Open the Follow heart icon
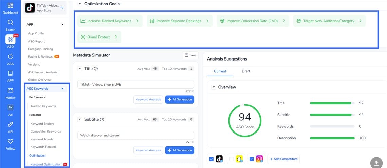The width and height of the screenshot is (387, 168). click(x=11, y=142)
